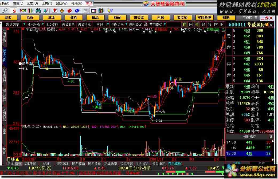Select the 技术分析 vertical side tab
Image resolution: width=278 pixels, height=179 pixels.
pyautogui.click(x=4, y=55)
